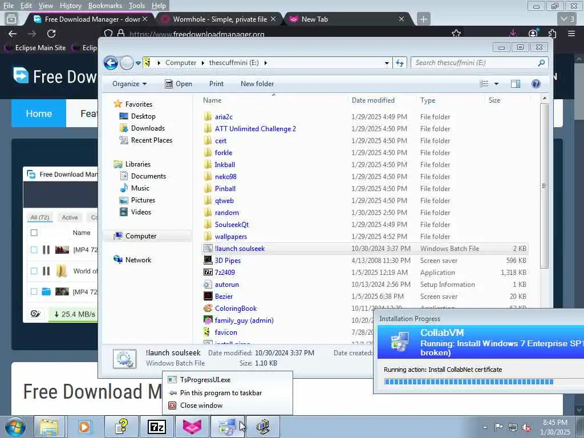Open the Windows Media Player taskbar icon

pos(84,427)
